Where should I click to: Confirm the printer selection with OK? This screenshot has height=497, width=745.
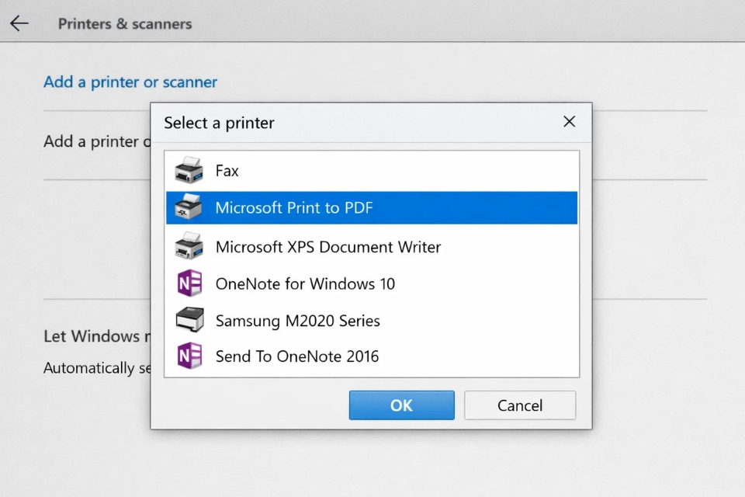[x=401, y=405]
